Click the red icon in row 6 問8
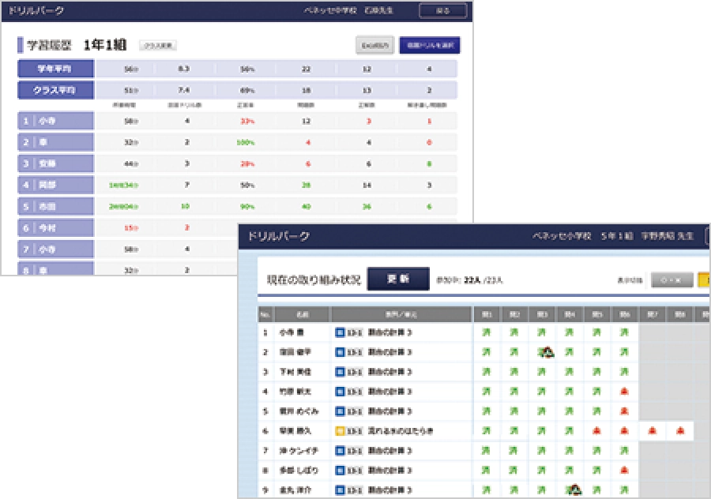The image size is (711, 499). click(x=679, y=431)
